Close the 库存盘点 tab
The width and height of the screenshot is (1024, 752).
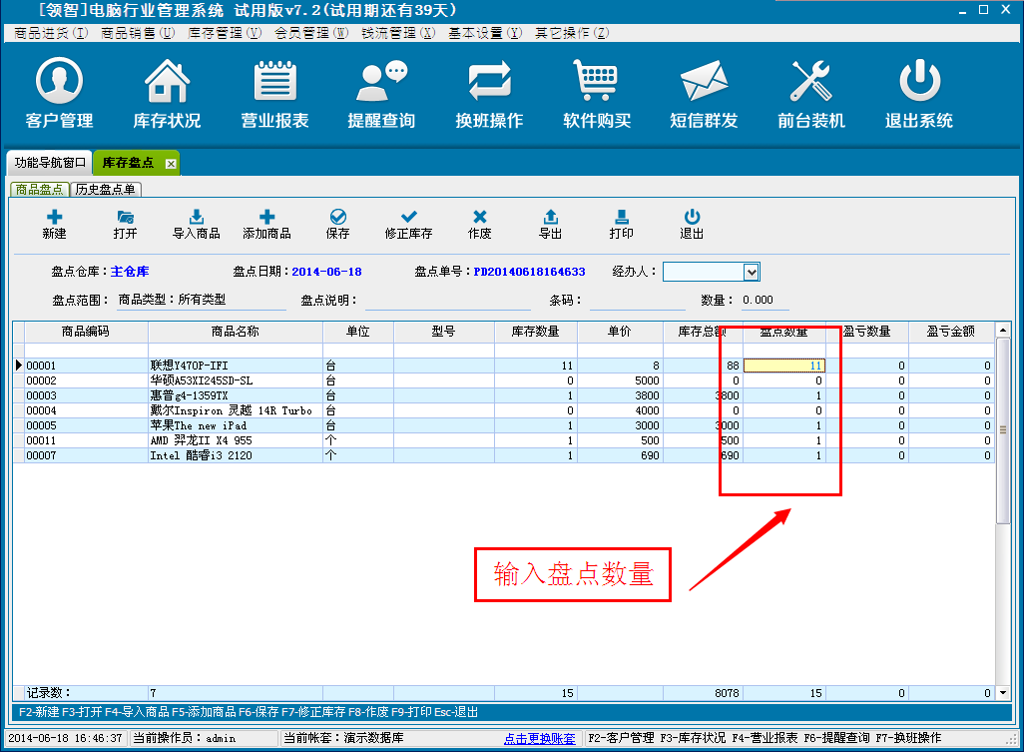click(171, 163)
